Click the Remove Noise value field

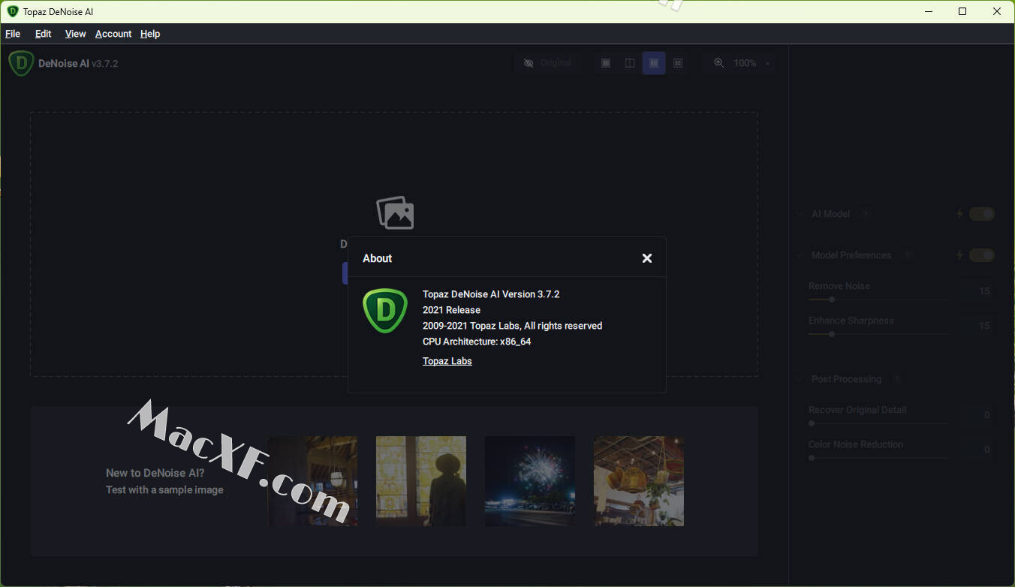point(979,291)
